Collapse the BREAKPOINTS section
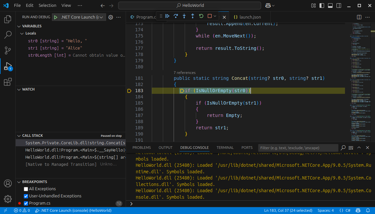The image size is (375, 214). [19, 182]
